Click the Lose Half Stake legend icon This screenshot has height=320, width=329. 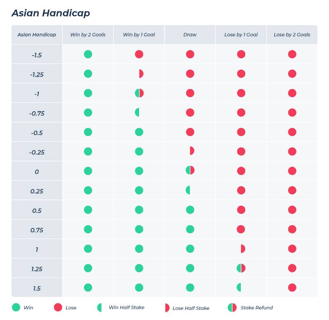click(x=167, y=308)
